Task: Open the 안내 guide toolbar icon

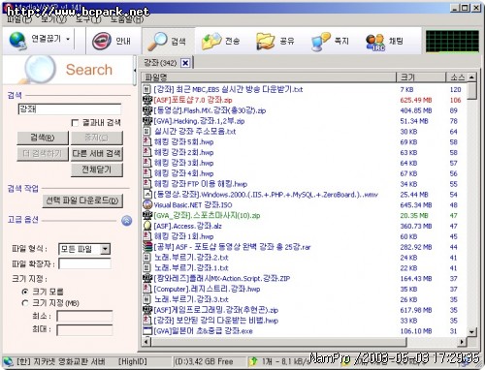Action: point(102,42)
